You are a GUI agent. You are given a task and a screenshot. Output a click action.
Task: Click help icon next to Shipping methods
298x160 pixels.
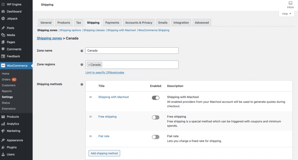82,84
